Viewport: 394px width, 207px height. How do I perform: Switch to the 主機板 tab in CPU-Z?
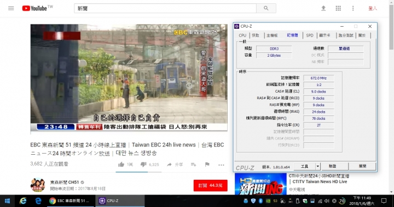pyautogui.click(x=273, y=35)
